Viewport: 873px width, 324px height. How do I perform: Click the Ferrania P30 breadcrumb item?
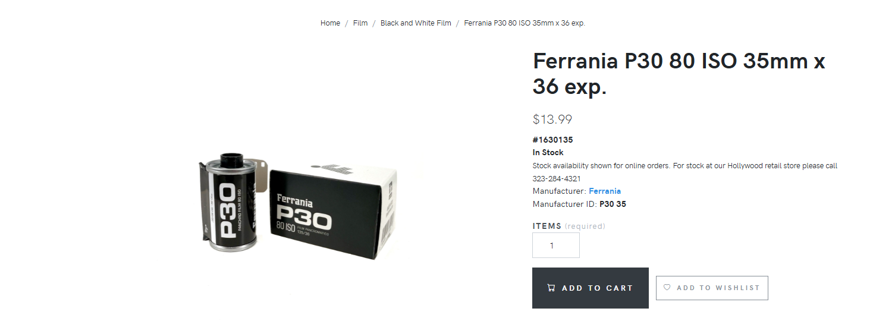click(x=525, y=23)
